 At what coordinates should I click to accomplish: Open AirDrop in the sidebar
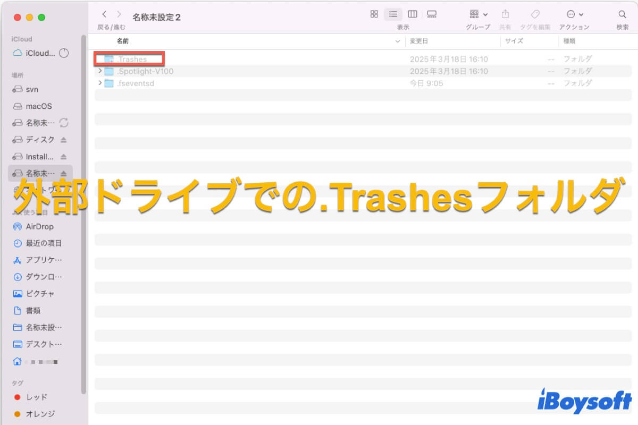coord(39,226)
